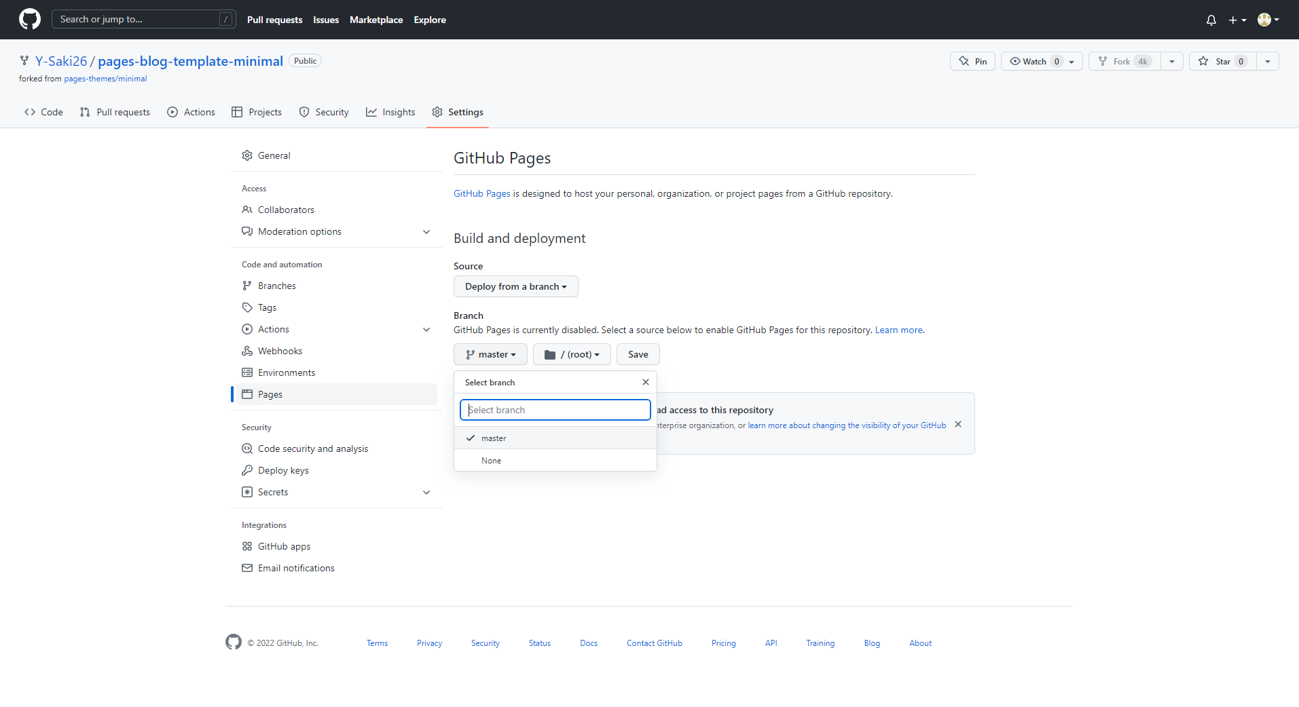Image resolution: width=1299 pixels, height=707 pixels.
Task: Expand the Fork options dropdown arrow
Action: 1172,61
